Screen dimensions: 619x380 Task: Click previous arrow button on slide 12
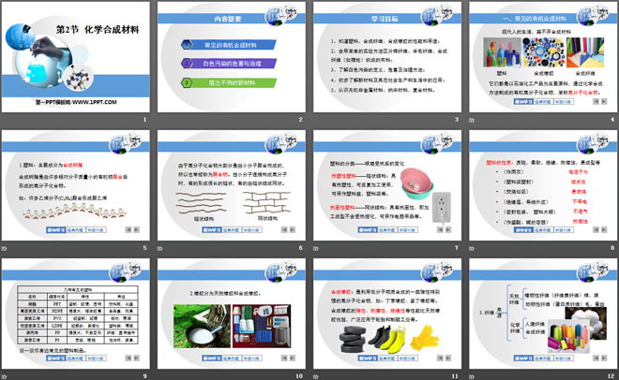[x=596, y=358]
